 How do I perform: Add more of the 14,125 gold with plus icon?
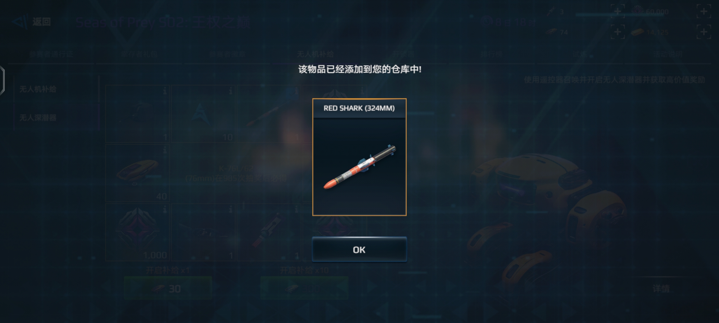click(704, 32)
